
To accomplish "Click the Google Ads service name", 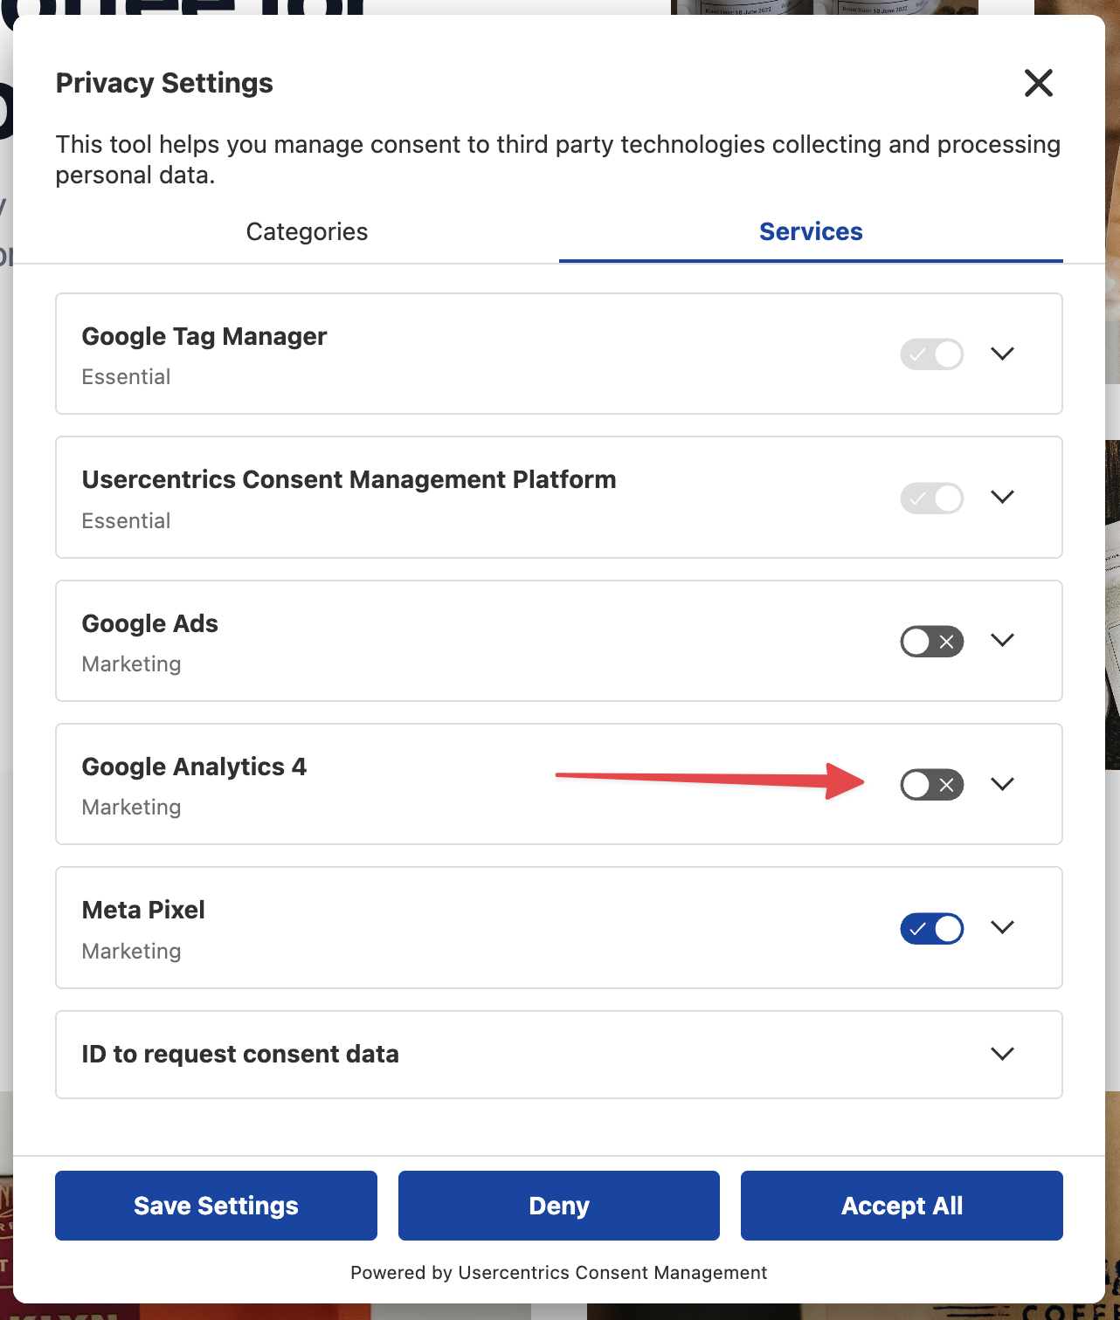I will [150, 623].
